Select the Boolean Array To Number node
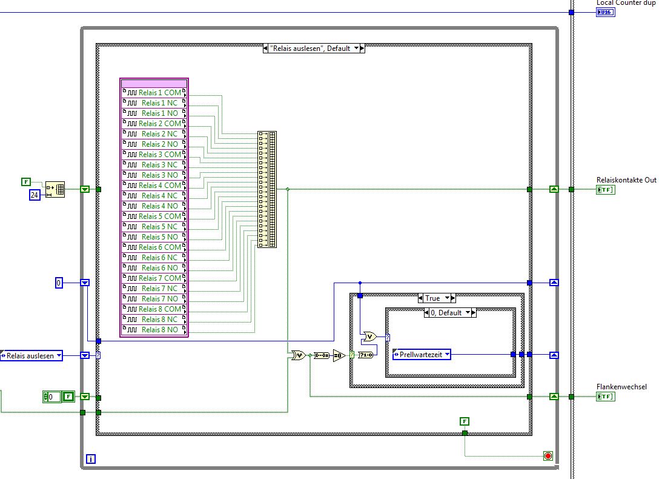The width and height of the screenshot is (662, 479). click(x=322, y=355)
